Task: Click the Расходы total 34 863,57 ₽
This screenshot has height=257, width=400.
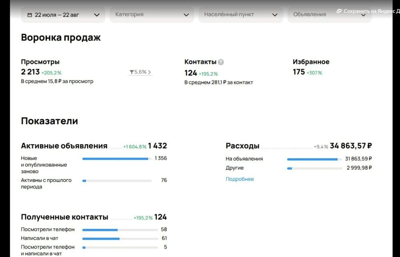Action: tap(351, 146)
